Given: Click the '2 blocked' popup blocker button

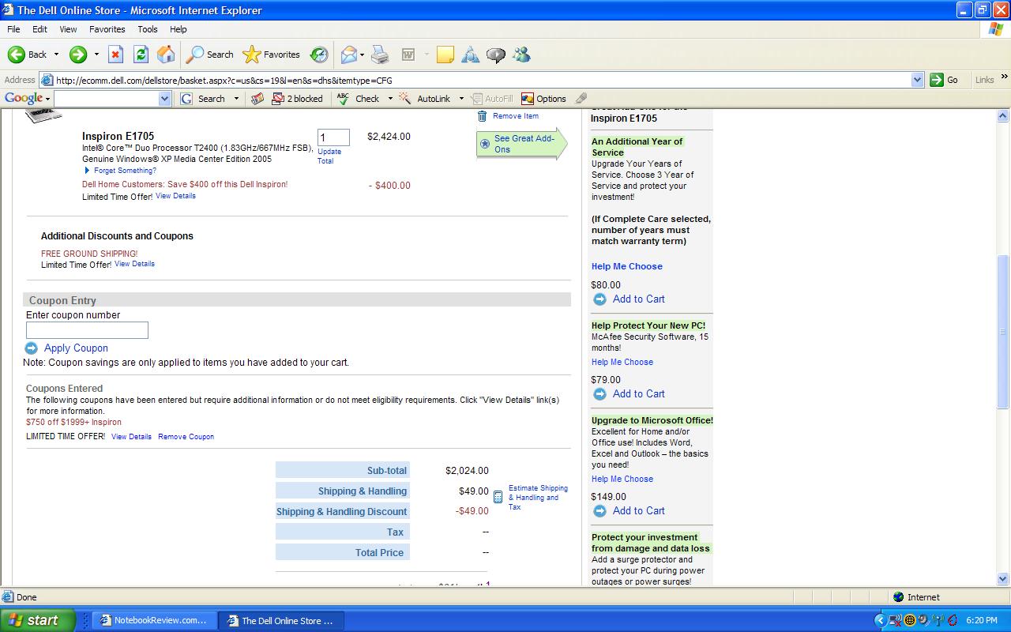Looking at the screenshot, I should pyautogui.click(x=297, y=99).
